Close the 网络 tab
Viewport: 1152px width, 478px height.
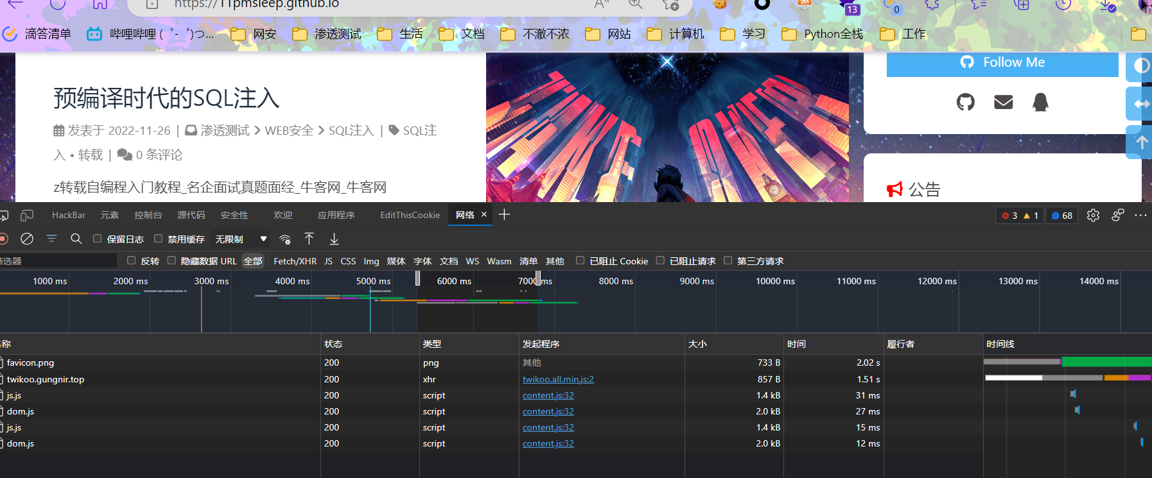coord(484,214)
